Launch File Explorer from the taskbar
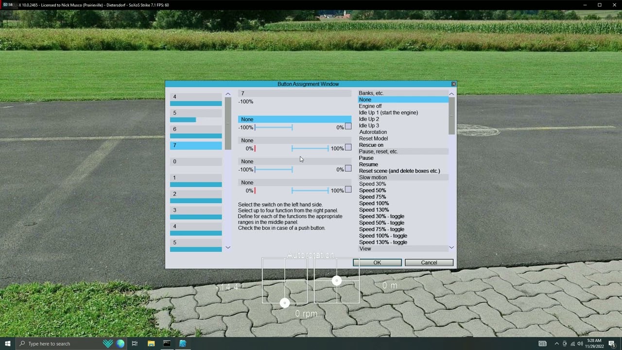Viewport: 622px width, 350px height. (151, 344)
